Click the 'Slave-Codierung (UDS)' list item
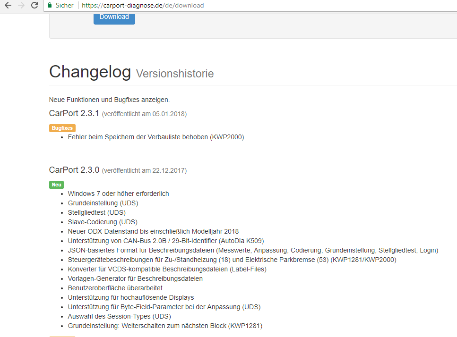The width and height of the screenshot is (457, 337). (x=103, y=222)
